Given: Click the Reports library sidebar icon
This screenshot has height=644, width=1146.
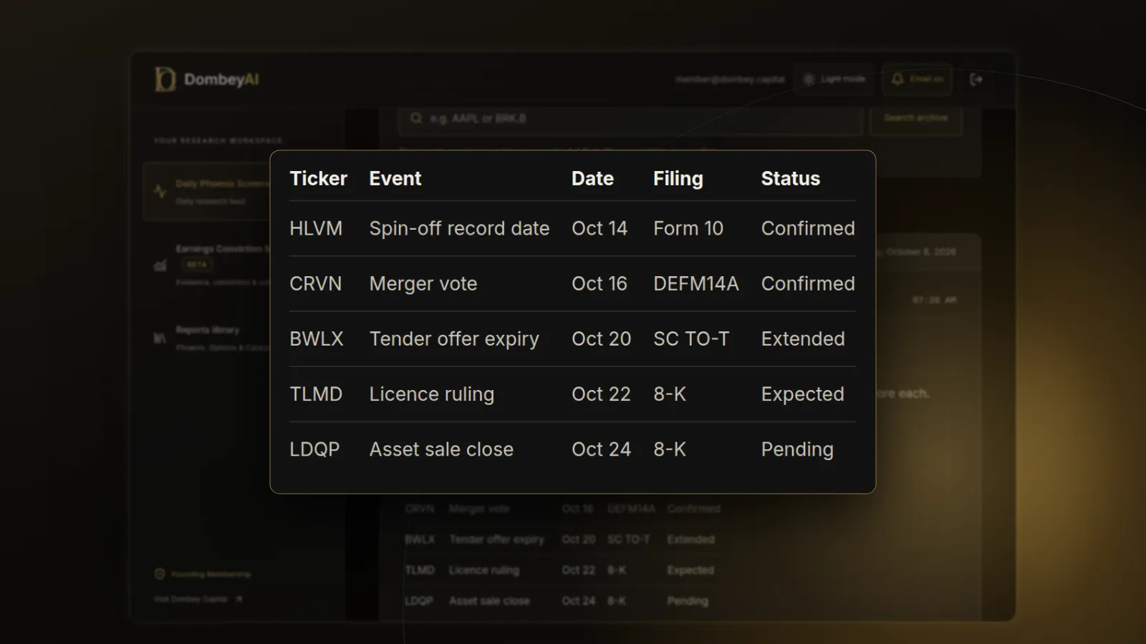Looking at the screenshot, I should pyautogui.click(x=160, y=338).
